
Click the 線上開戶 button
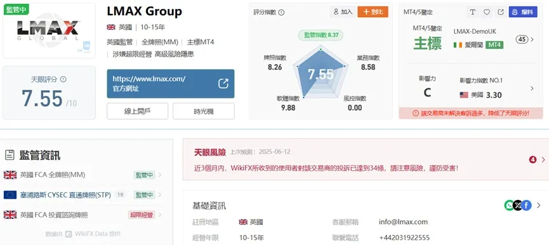(x=137, y=111)
